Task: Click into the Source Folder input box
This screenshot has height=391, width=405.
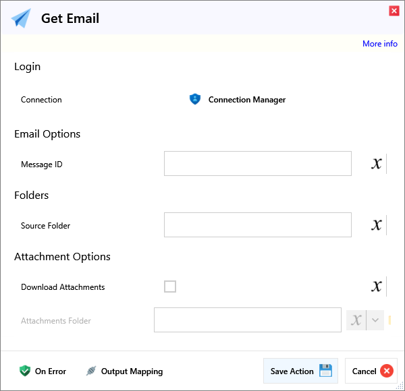Action: pos(257,225)
